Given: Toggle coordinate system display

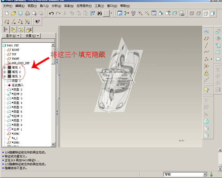Looking at the screenshot, I should 27,22.
